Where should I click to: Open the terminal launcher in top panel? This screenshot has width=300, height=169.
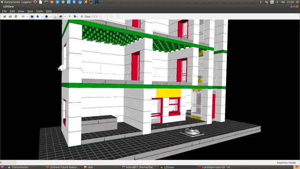pyautogui.click(x=46, y=2)
